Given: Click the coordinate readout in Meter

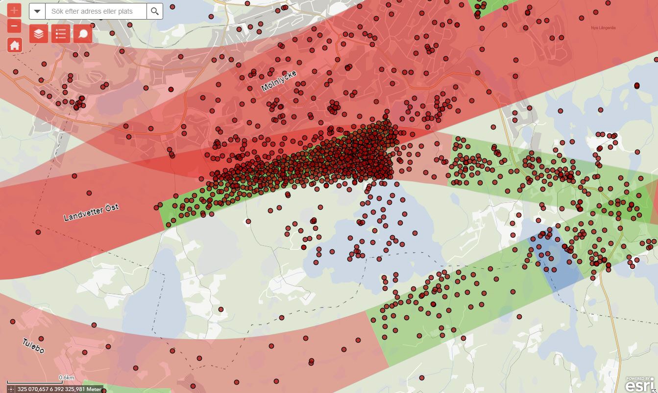Looking at the screenshot, I should [59, 389].
